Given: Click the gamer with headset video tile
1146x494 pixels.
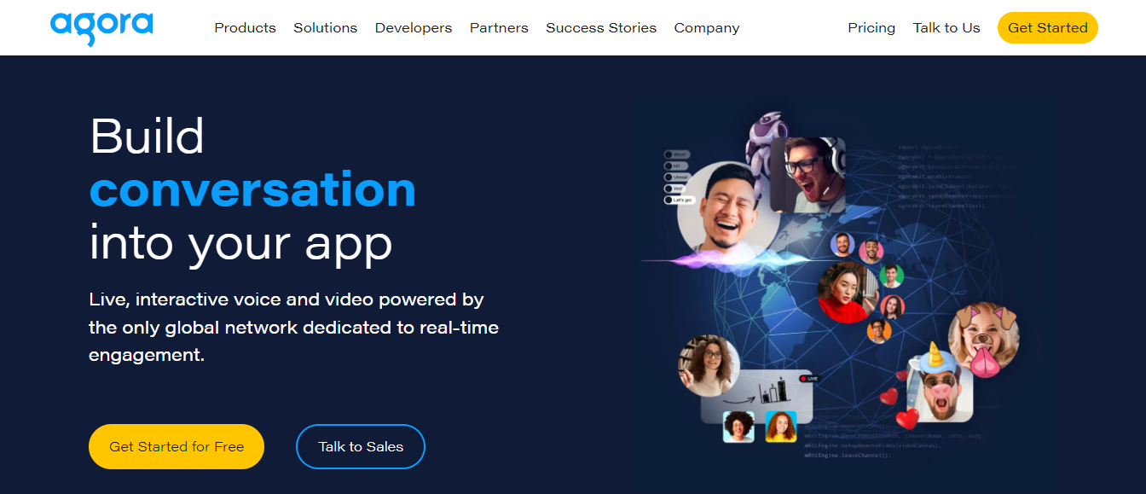Looking at the screenshot, I should coord(807,175).
